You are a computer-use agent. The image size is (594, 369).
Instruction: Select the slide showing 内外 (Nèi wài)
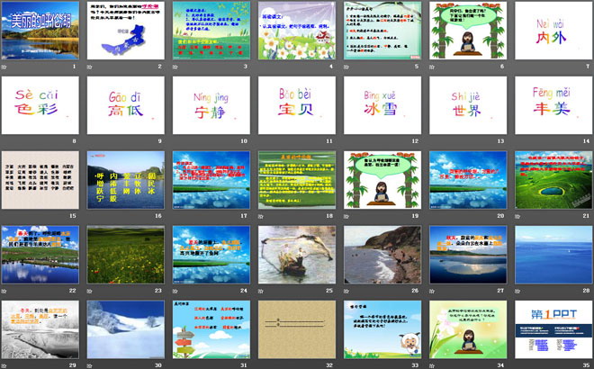point(552,30)
